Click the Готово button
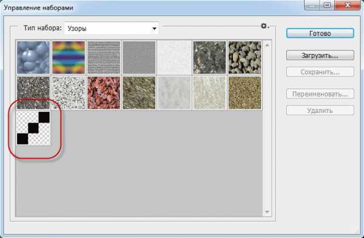The width and height of the screenshot is (364, 238). coord(320,33)
